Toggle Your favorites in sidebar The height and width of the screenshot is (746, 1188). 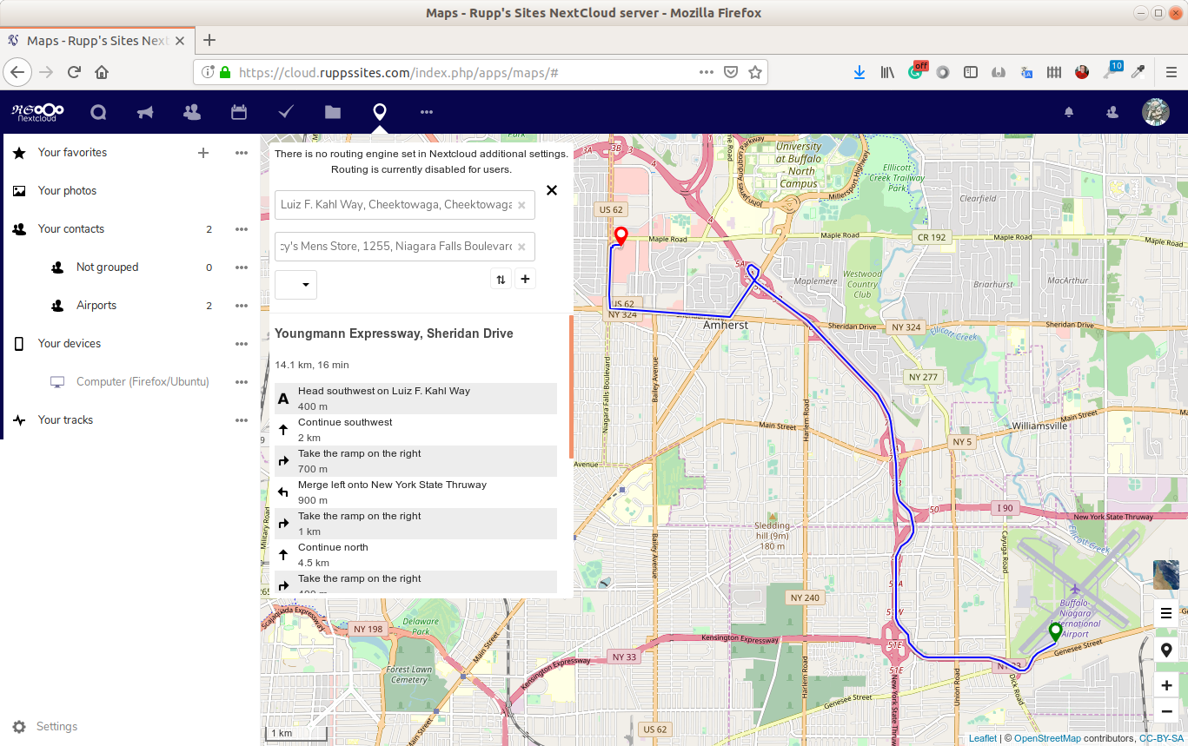pyautogui.click(x=73, y=153)
